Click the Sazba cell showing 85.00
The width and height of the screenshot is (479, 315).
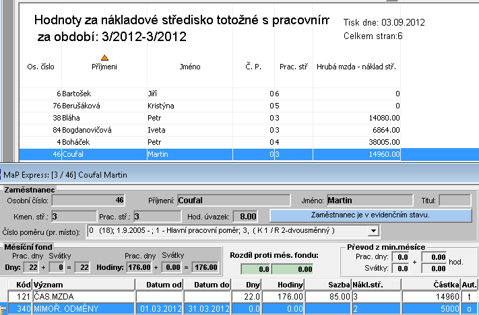tap(328, 296)
